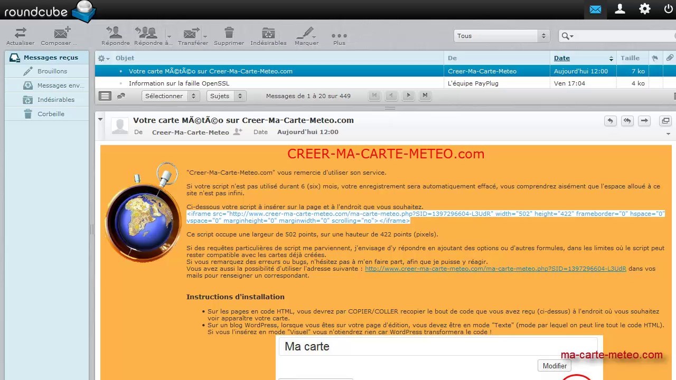Open the Indésirables folder in sidebar

tap(46, 100)
